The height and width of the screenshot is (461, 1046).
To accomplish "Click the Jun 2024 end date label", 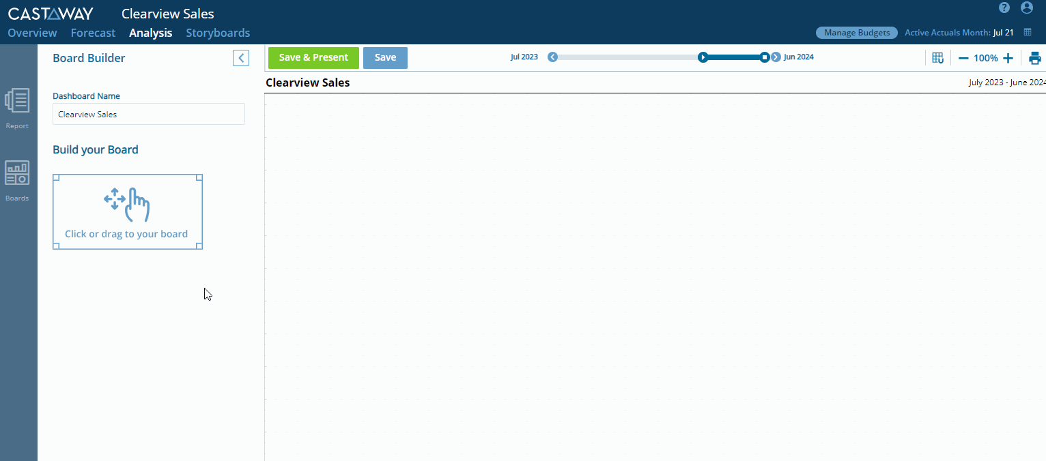I will point(799,57).
